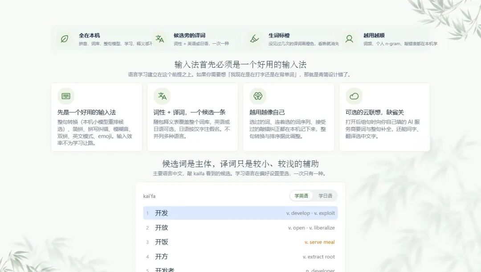The image size is (481, 272).
Task: Switch to the 学日语 toggle option
Action: pyautogui.click(x=325, y=196)
